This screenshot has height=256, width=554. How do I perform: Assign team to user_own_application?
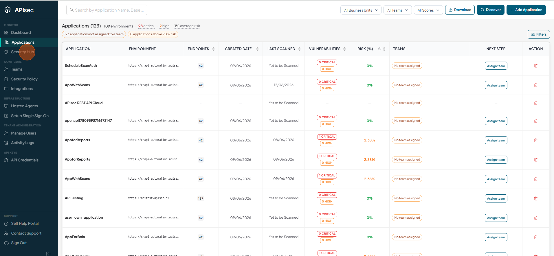pyautogui.click(x=496, y=218)
